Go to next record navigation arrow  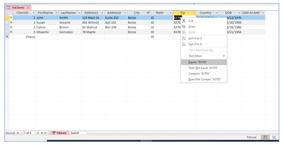click(x=38, y=133)
